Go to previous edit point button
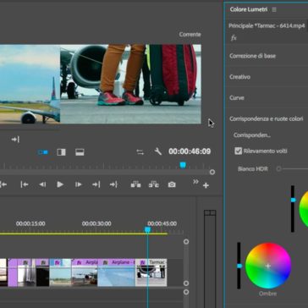The height and width of the screenshot is (308, 308). 25,184
